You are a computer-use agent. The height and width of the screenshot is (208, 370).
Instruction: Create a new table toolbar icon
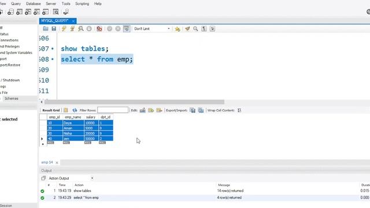point(19,12)
